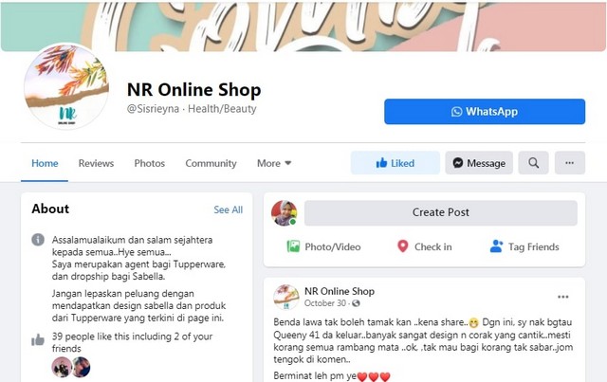Viewport: 607px width, 382px height.
Task: Go to the Community tab
Action: [x=211, y=163]
